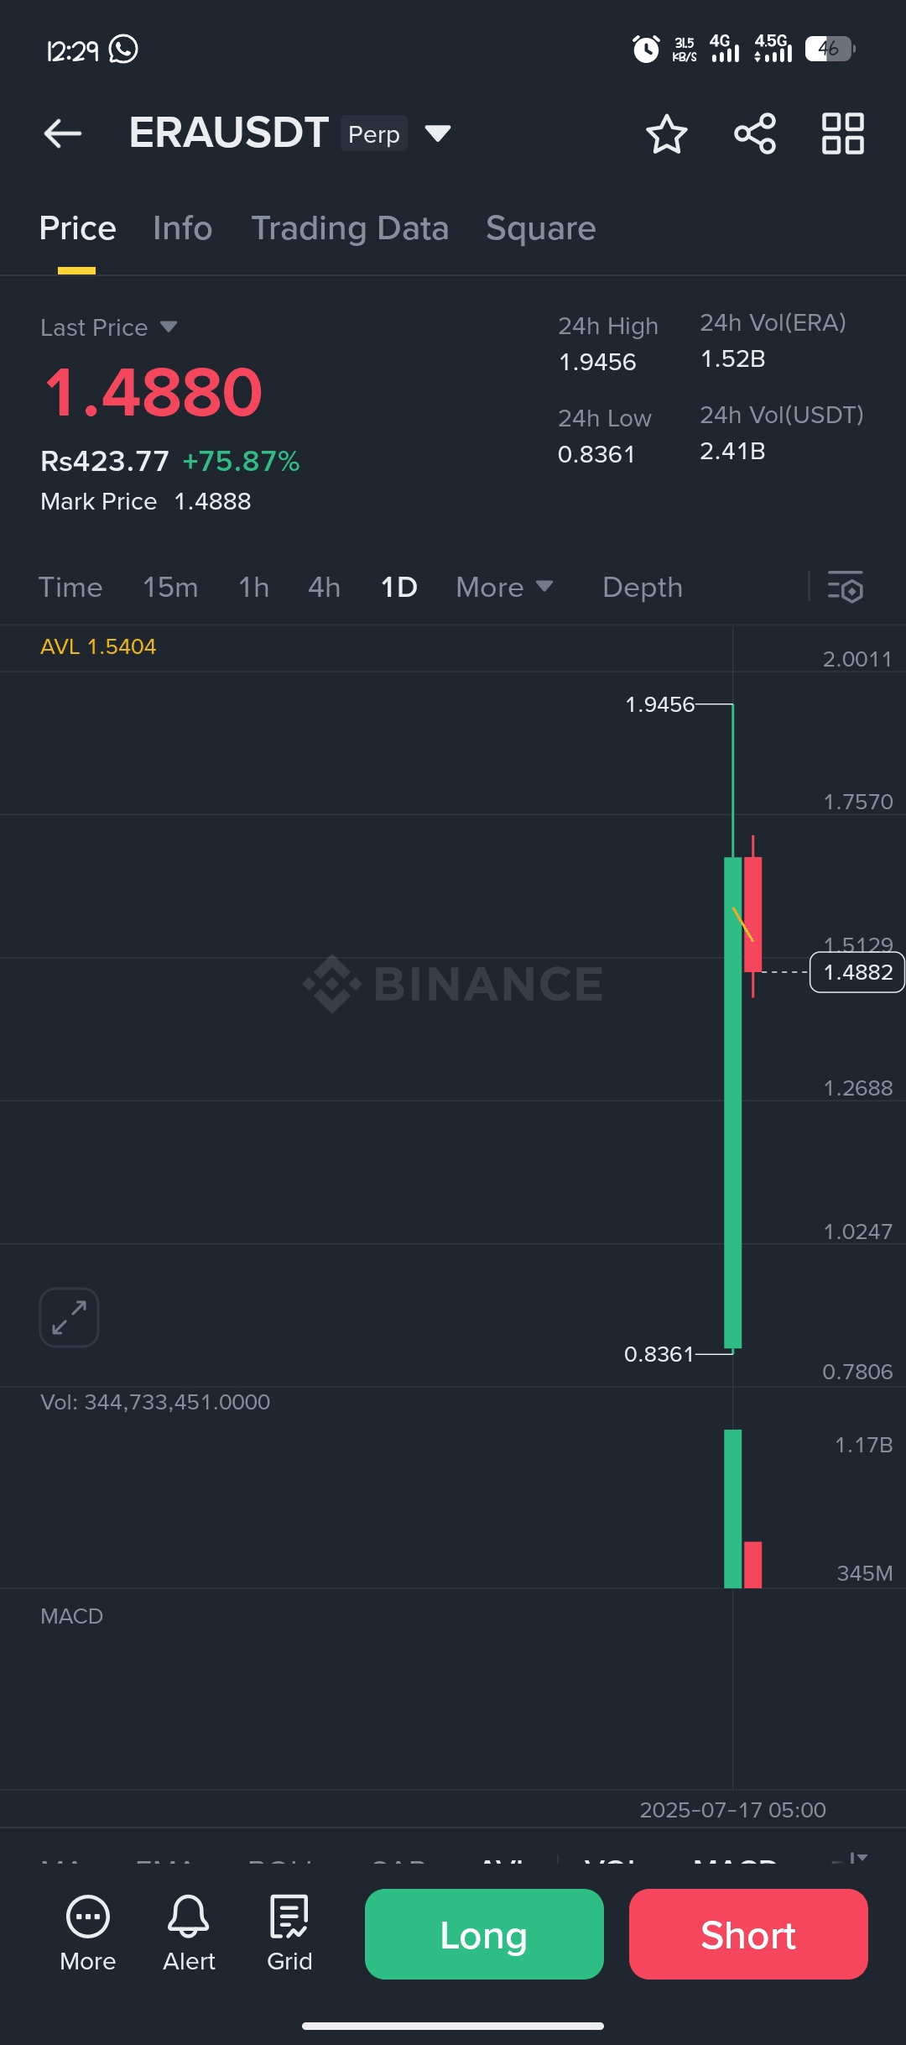Image resolution: width=906 pixels, height=2045 pixels.
Task: Expand the ERAUSDT Perp pair dropdown
Action: (438, 133)
